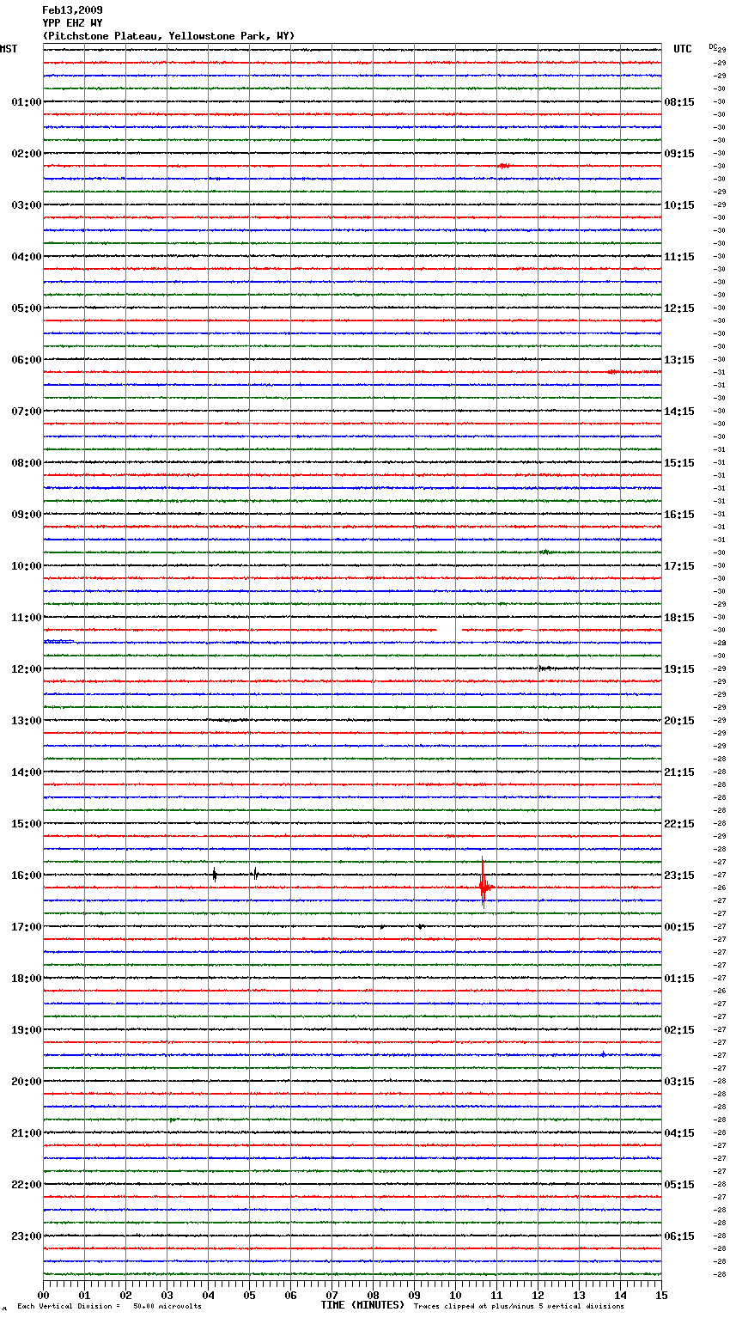Click the data gap in the red 11:15 trace

point(449,630)
